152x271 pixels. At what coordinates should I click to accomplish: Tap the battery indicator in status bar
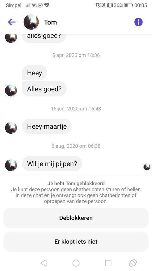tap(128, 5)
